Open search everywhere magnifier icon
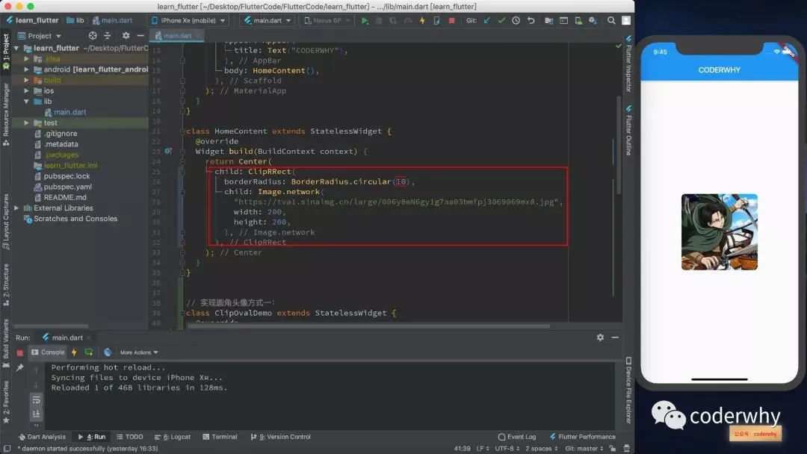The image size is (807, 454). point(611,21)
